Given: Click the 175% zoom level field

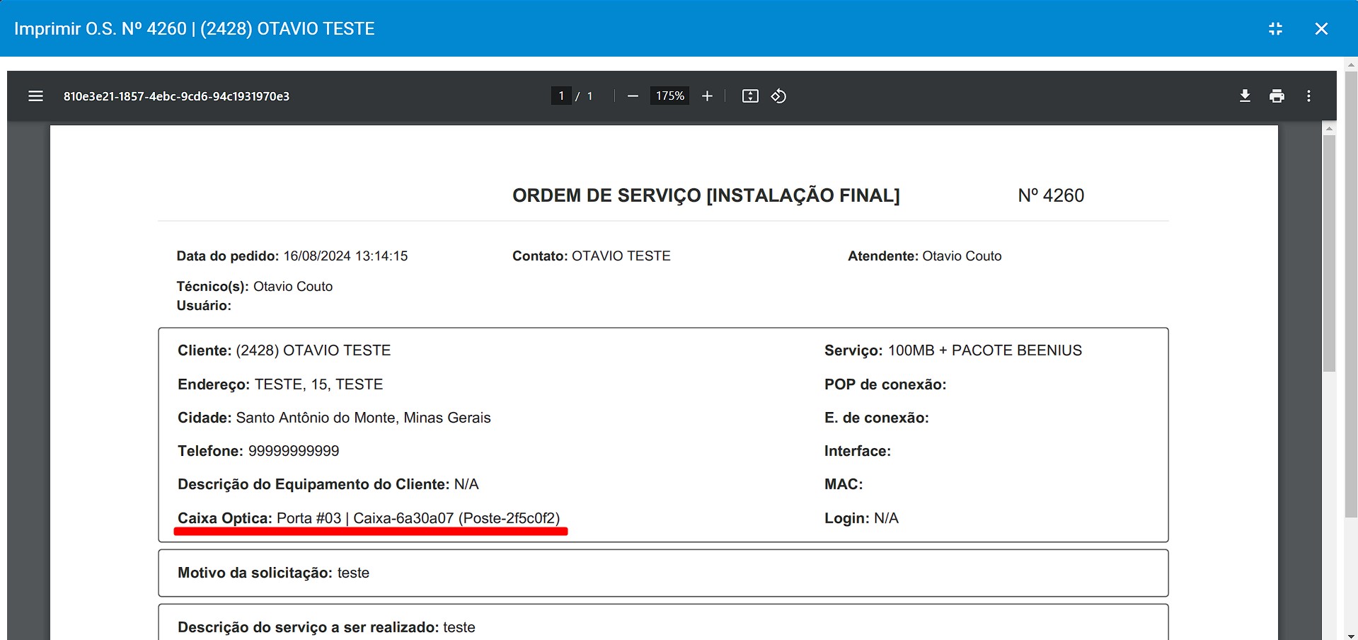Looking at the screenshot, I should 669,96.
